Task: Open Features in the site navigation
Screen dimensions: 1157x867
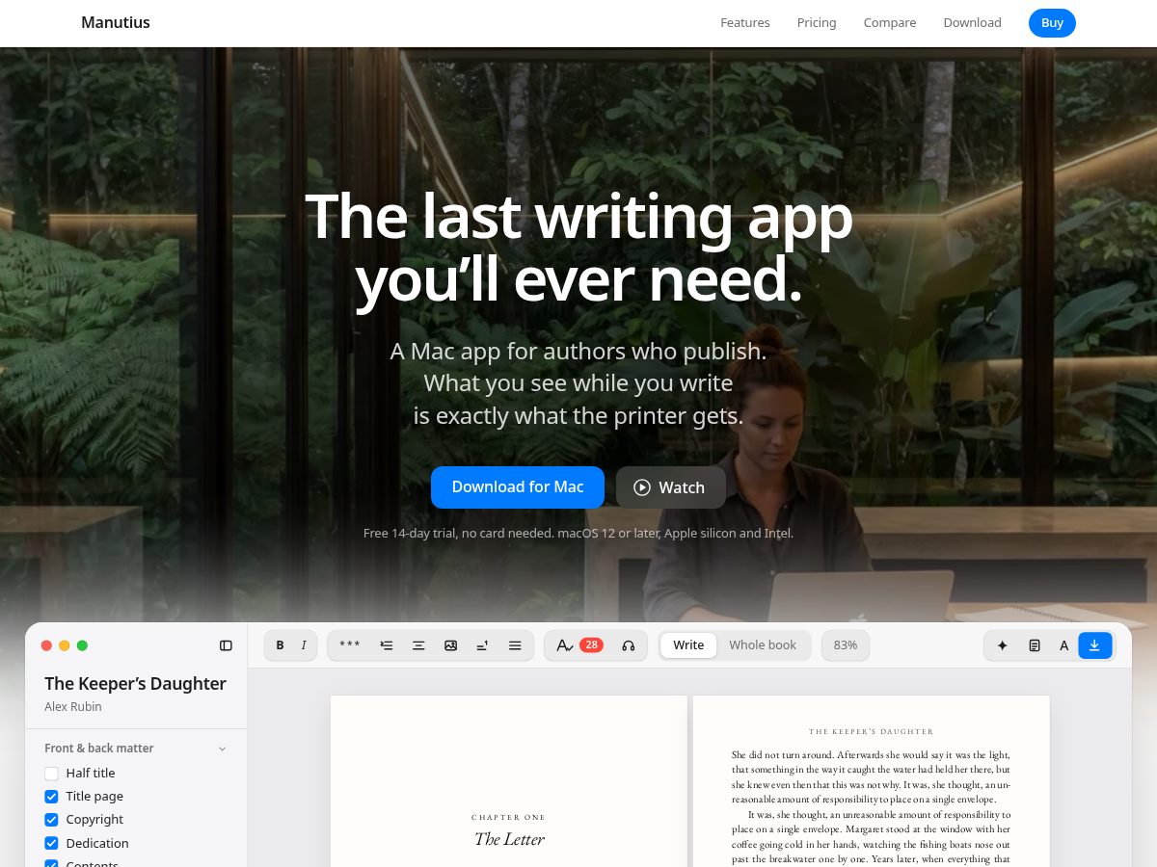Action: (x=745, y=22)
